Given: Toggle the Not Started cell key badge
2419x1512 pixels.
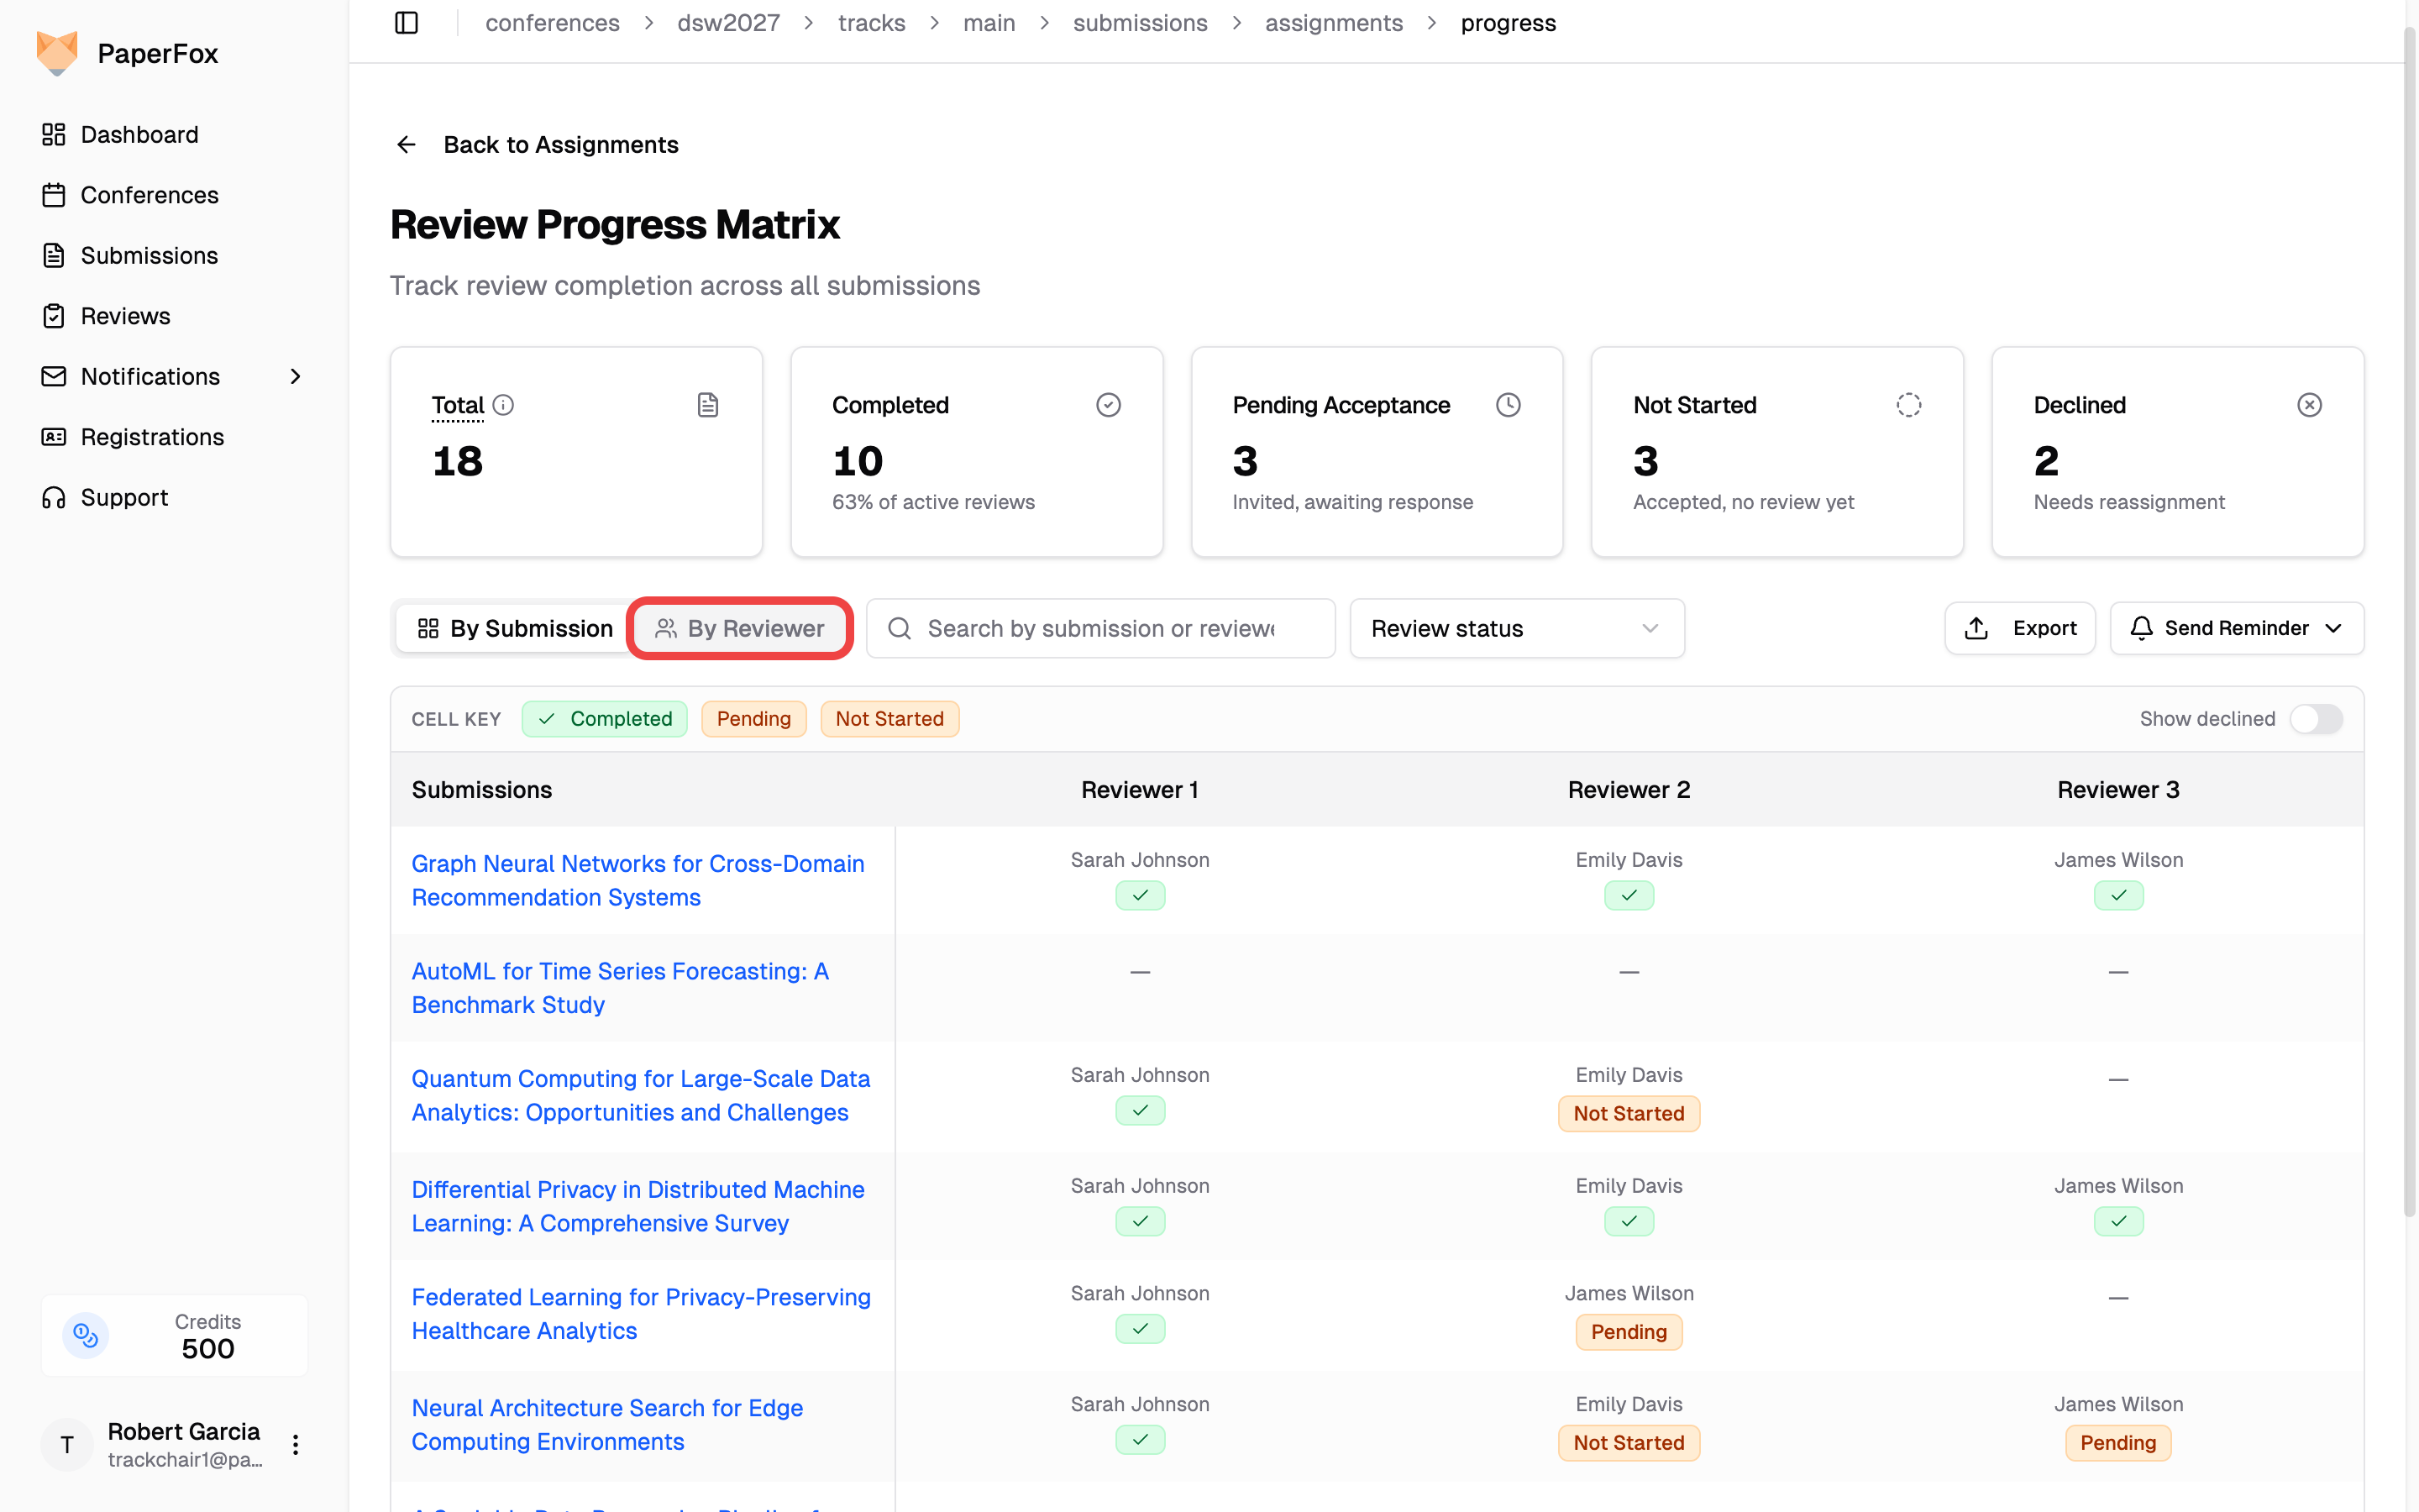Looking at the screenshot, I should tap(889, 719).
